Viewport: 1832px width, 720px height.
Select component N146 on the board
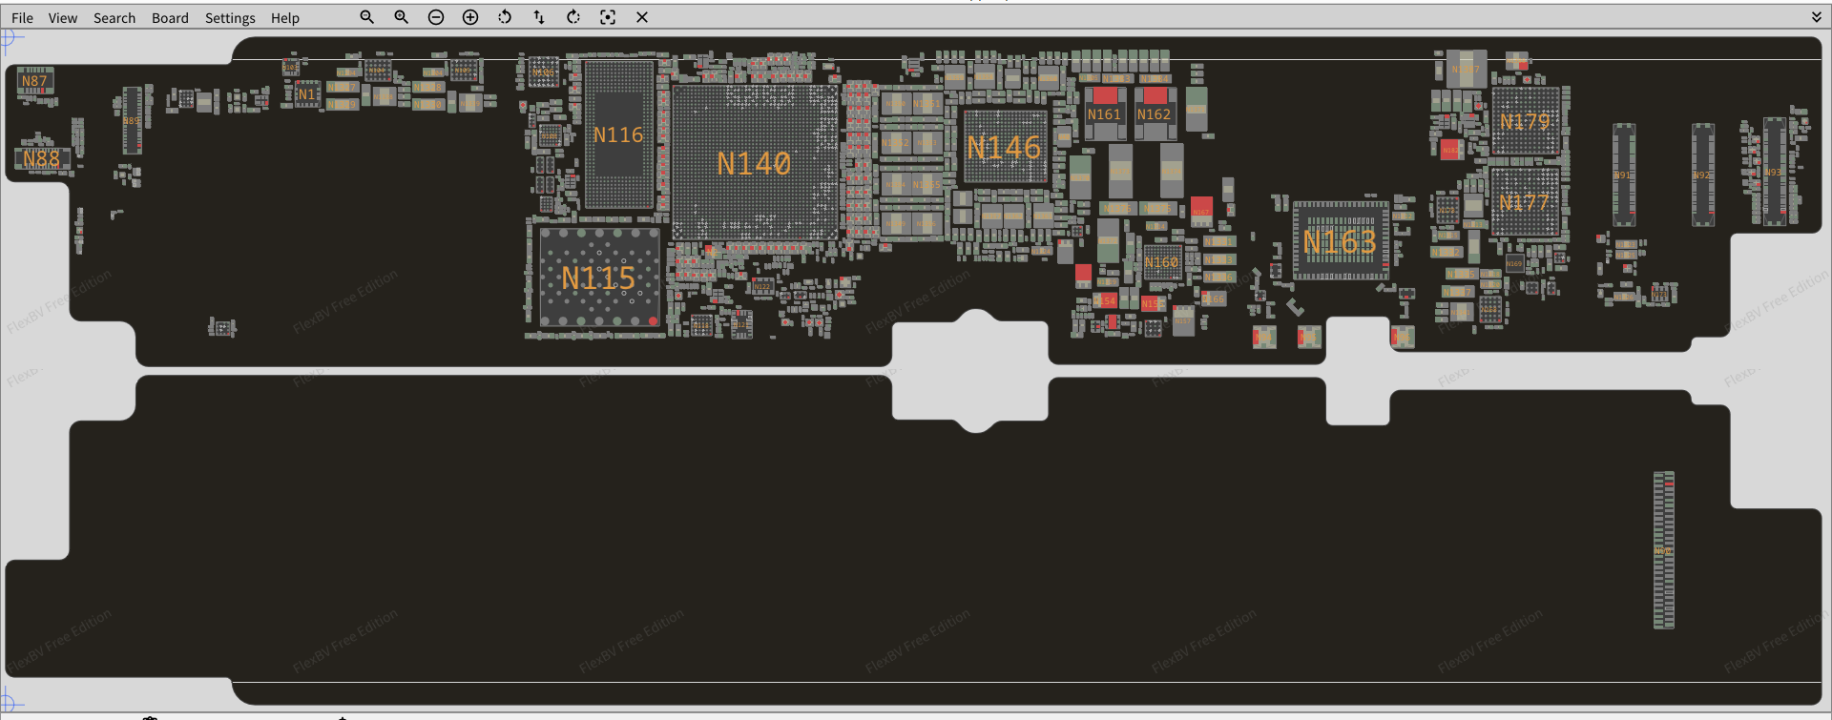(x=1004, y=147)
